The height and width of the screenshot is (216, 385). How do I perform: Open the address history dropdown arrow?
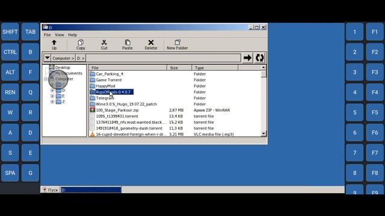click(x=47, y=58)
